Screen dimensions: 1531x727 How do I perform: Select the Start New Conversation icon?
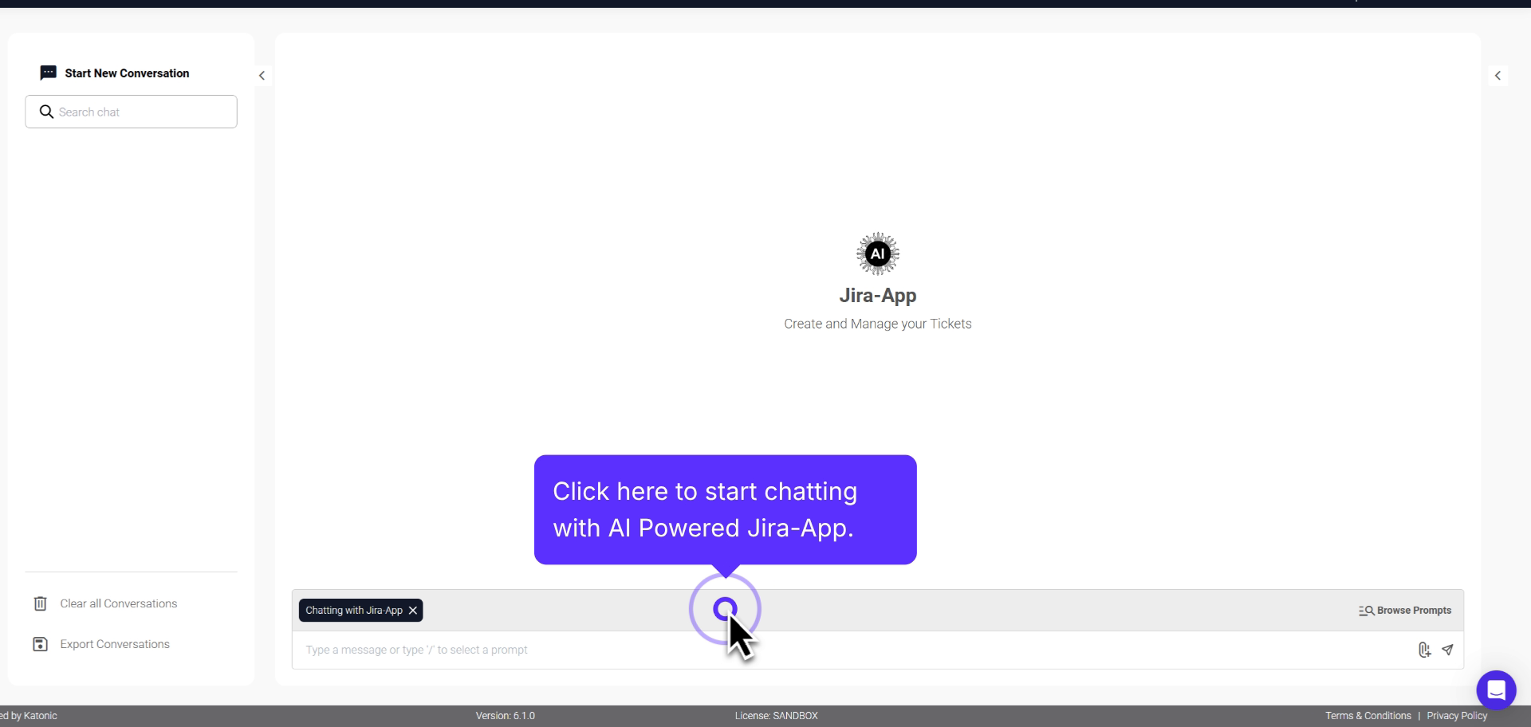click(48, 73)
